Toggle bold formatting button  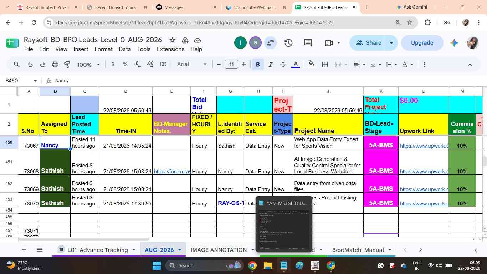click(257, 65)
